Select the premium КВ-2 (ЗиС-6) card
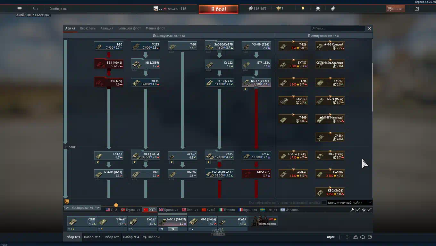Screen dimensions: 436x246 coord(330,192)
